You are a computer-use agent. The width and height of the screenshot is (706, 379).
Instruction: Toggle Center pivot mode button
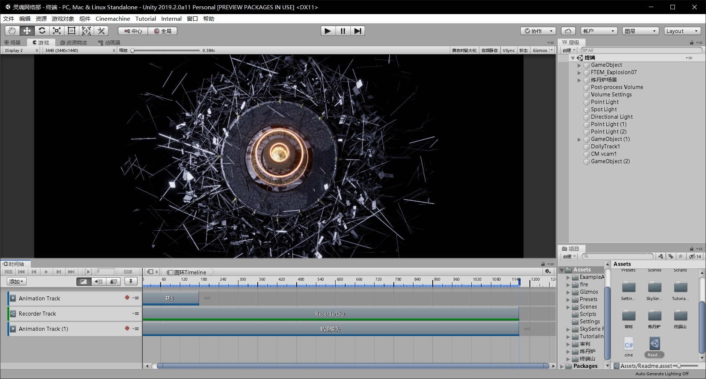click(x=133, y=31)
